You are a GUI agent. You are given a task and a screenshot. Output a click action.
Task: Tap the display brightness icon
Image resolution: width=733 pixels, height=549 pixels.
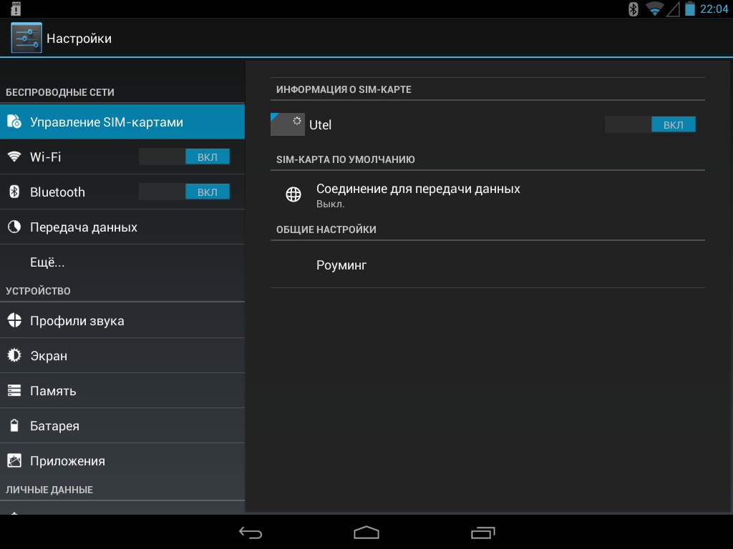pyautogui.click(x=14, y=356)
